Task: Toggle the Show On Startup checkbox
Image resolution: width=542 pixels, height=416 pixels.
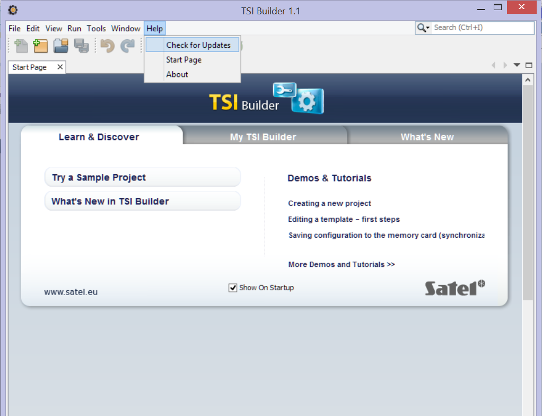Action: point(233,288)
